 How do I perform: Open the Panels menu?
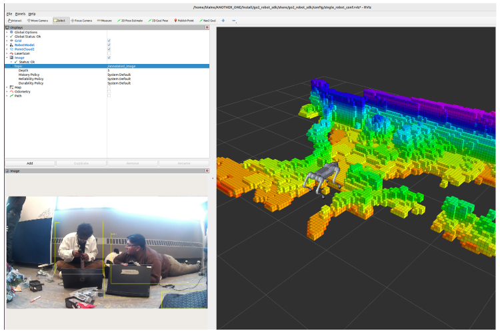pos(20,13)
